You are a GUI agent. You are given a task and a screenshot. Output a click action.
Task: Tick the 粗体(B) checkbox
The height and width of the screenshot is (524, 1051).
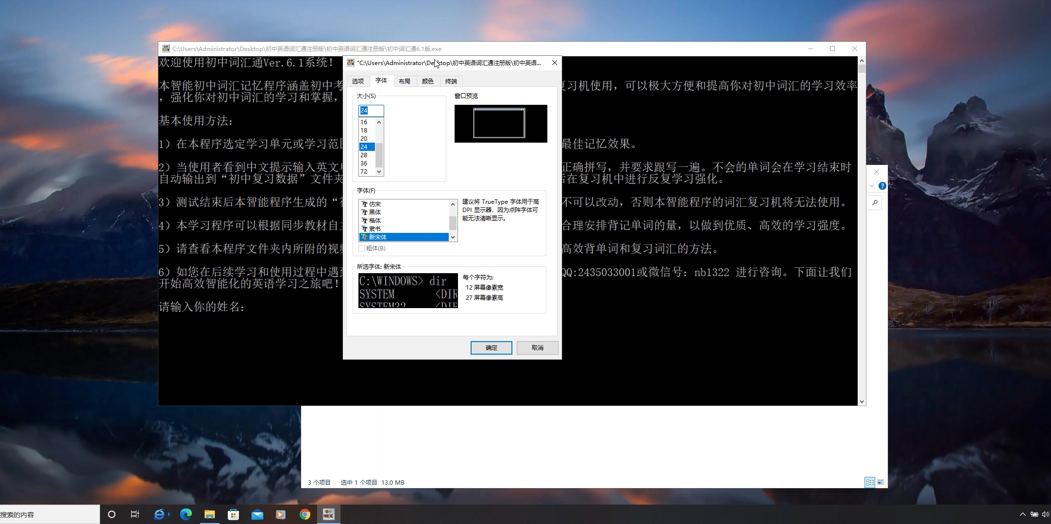pyautogui.click(x=361, y=248)
